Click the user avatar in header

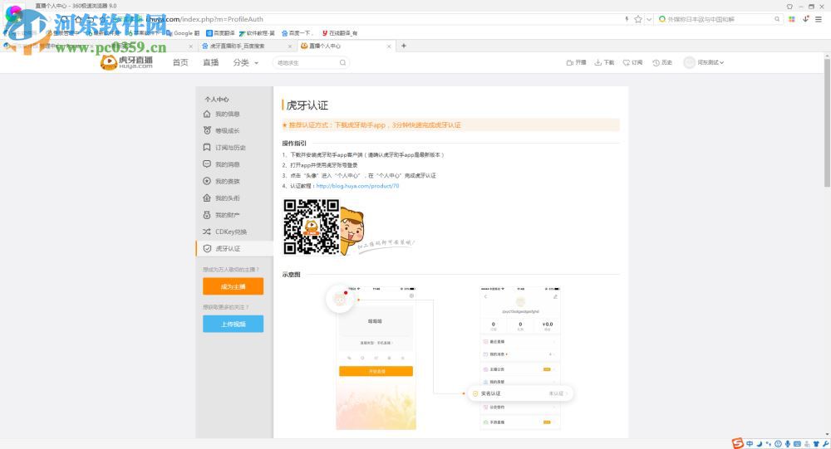point(689,62)
